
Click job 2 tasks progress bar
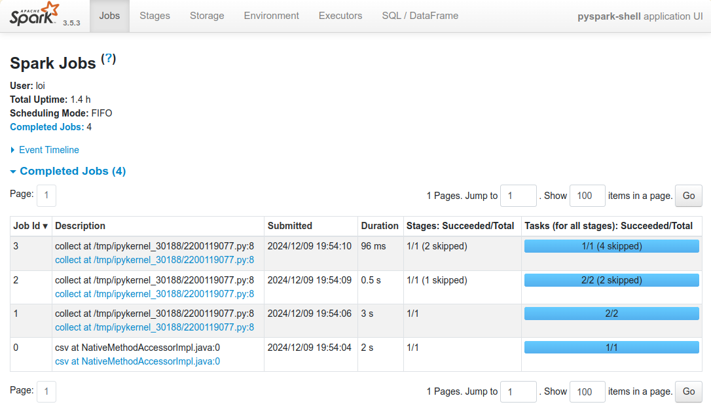[x=611, y=280]
